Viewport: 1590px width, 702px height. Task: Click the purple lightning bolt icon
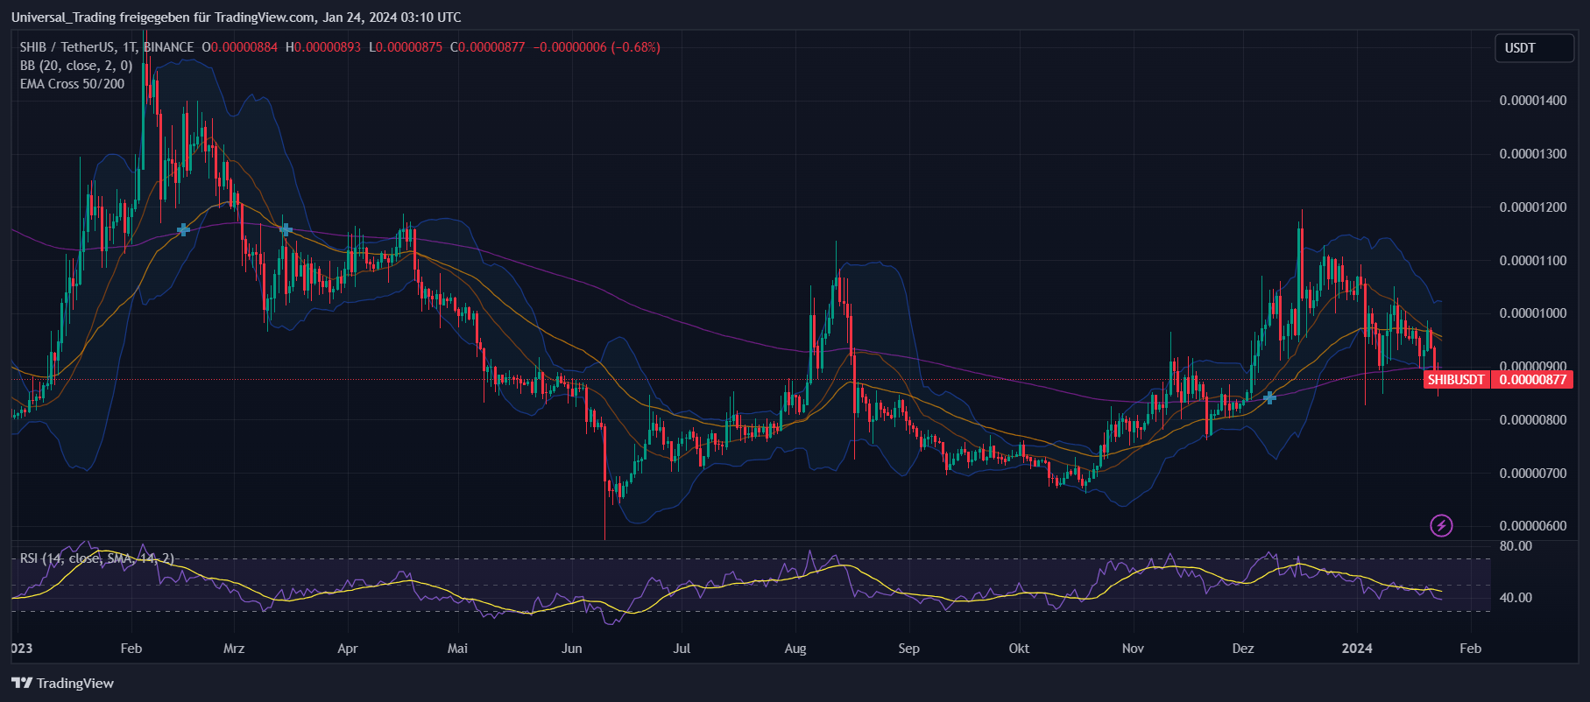pyautogui.click(x=1441, y=525)
